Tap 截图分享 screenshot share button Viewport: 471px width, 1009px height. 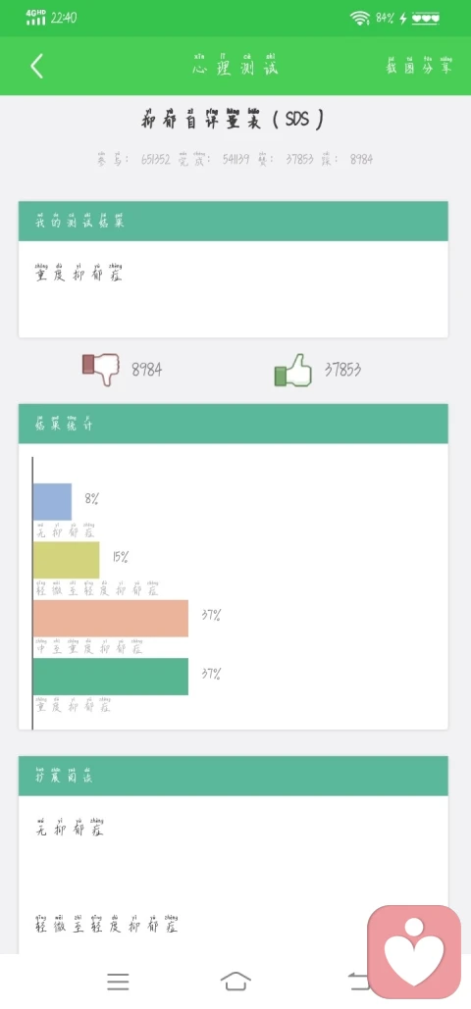coord(419,65)
